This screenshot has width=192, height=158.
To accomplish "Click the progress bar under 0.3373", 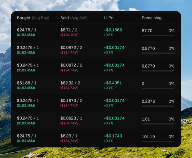I will (158, 106).
